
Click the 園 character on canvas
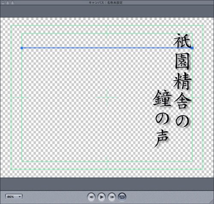(x=182, y=61)
